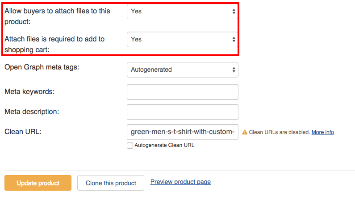Open the More info link
Viewport: 355px width, 204px height.
(x=322, y=132)
